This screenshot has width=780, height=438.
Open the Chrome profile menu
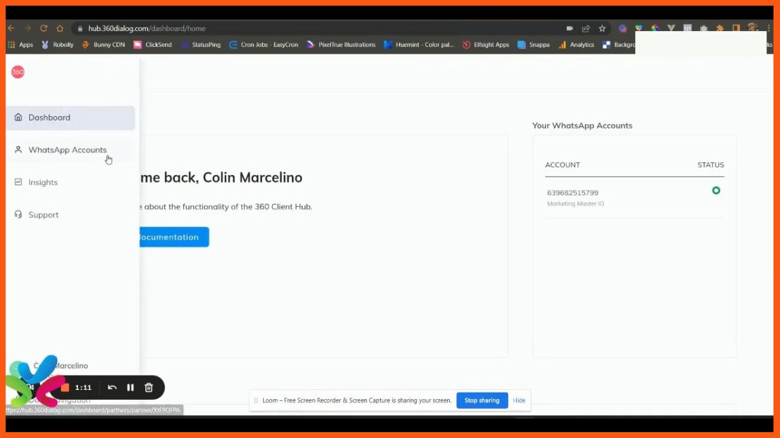(752, 29)
